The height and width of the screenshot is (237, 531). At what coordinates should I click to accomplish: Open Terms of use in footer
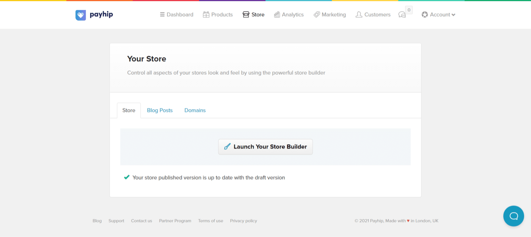coord(211,221)
